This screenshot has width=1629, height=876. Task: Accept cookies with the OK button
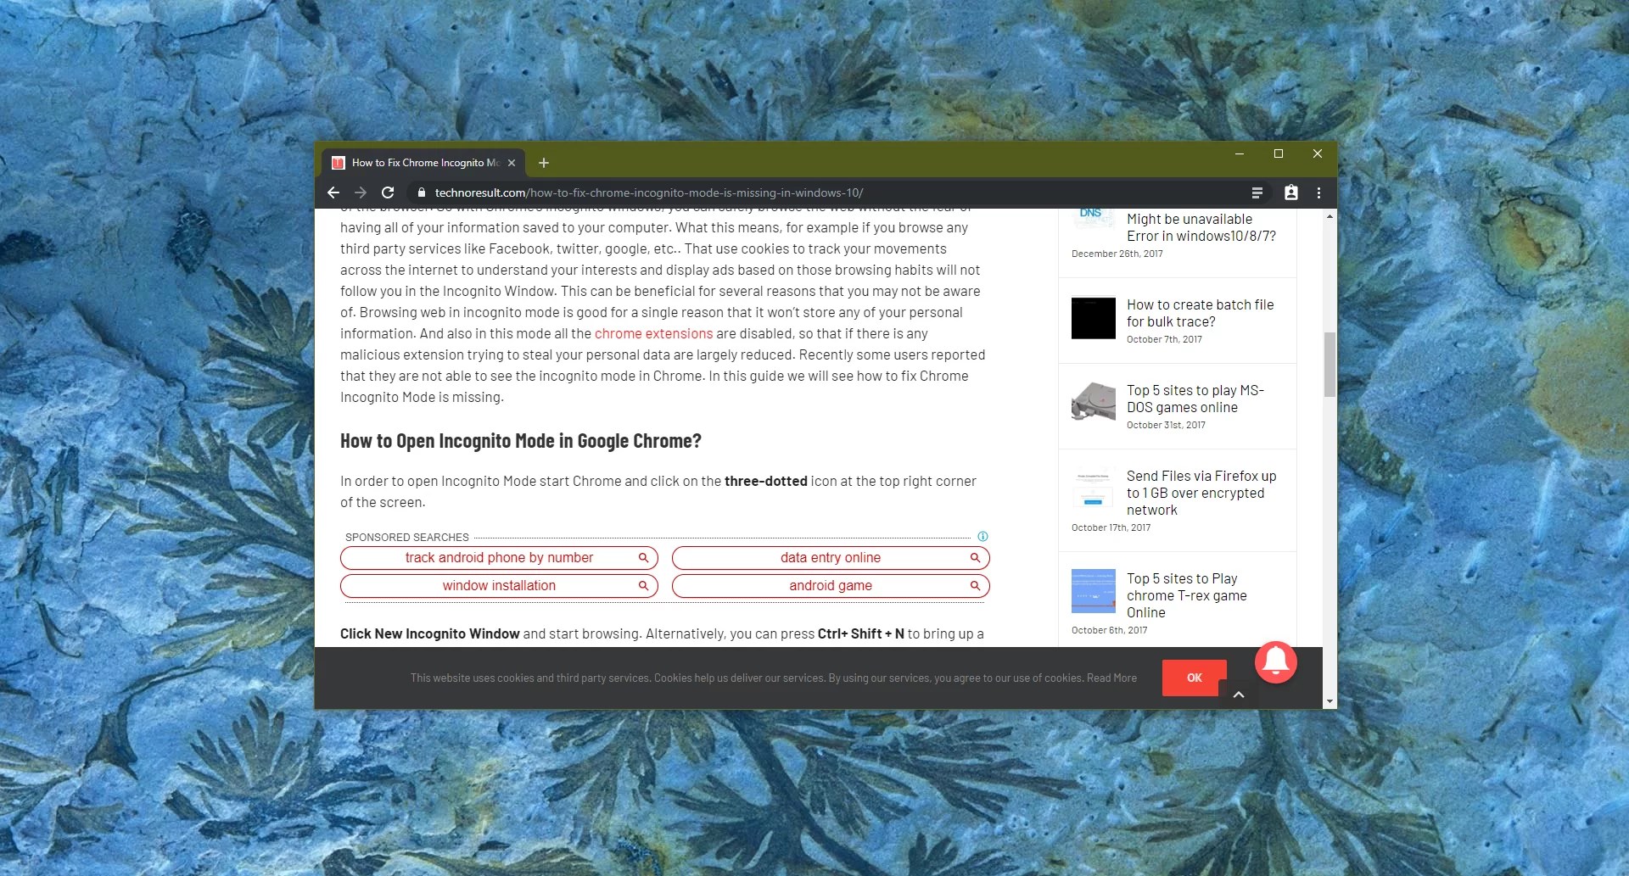click(1195, 678)
